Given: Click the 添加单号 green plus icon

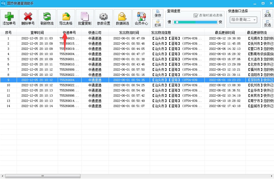Looking at the screenshot, I should point(9,16).
